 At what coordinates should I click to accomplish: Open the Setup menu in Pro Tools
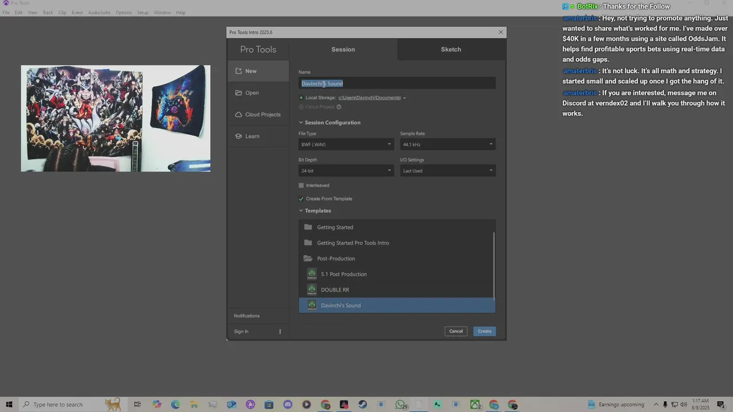click(x=143, y=13)
